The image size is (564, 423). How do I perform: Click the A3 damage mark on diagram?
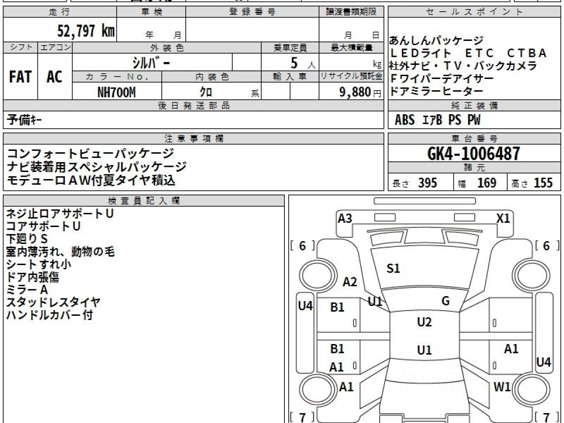(x=345, y=219)
